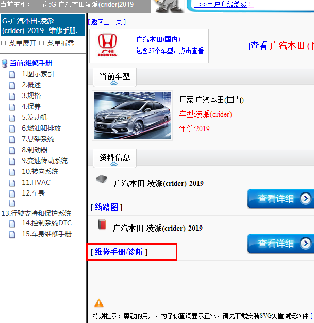Click the gray wiring diagram book icon

(102, 179)
